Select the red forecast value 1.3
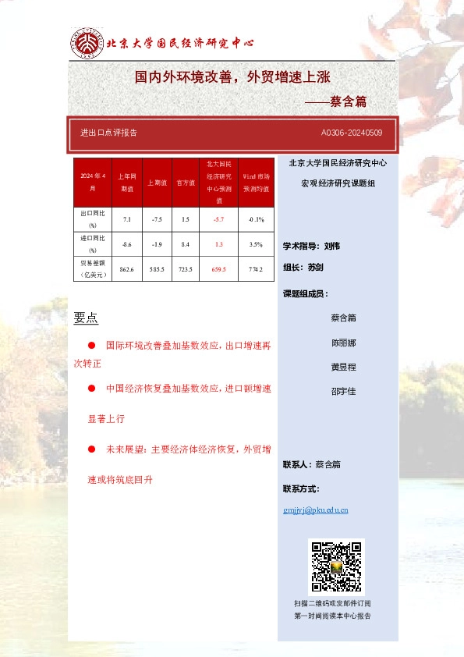 [219, 244]
